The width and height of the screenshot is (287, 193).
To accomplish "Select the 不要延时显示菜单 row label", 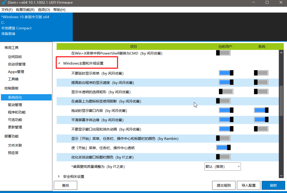I will click(97, 73).
